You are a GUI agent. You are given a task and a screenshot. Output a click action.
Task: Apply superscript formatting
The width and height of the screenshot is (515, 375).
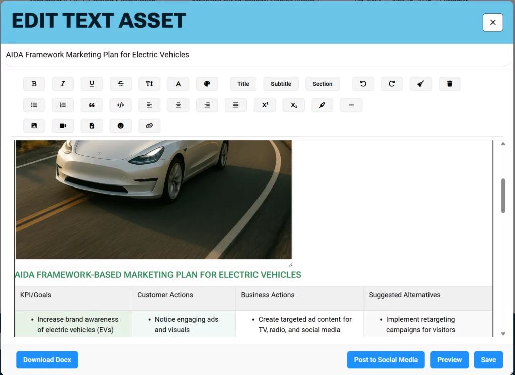pos(265,105)
